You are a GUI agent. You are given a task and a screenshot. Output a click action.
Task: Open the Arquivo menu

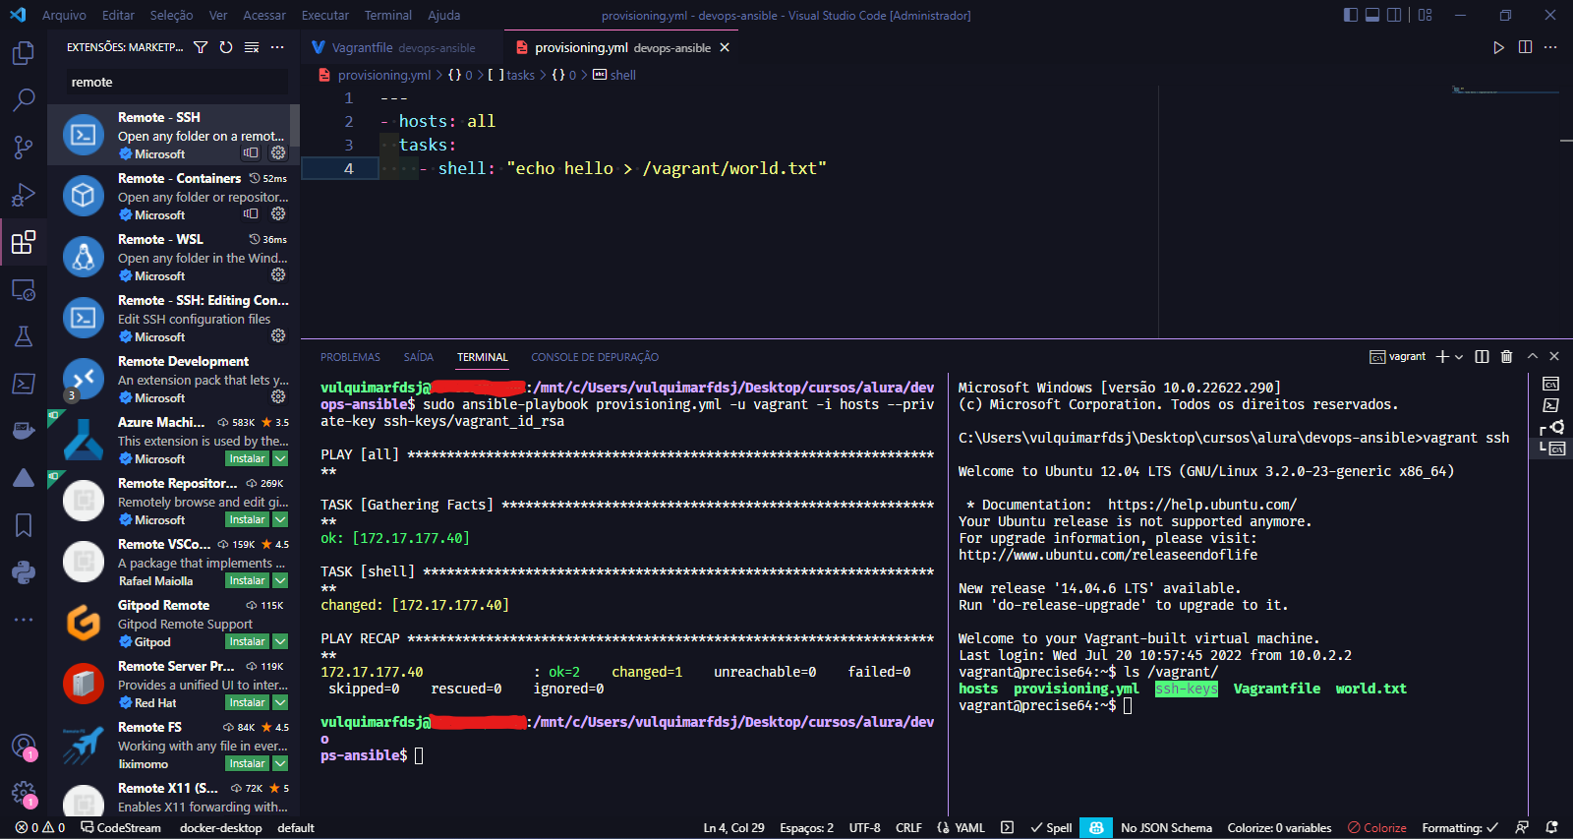pyautogui.click(x=64, y=15)
